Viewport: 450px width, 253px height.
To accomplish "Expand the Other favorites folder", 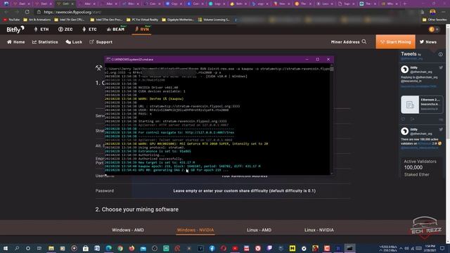I will click(435, 20).
